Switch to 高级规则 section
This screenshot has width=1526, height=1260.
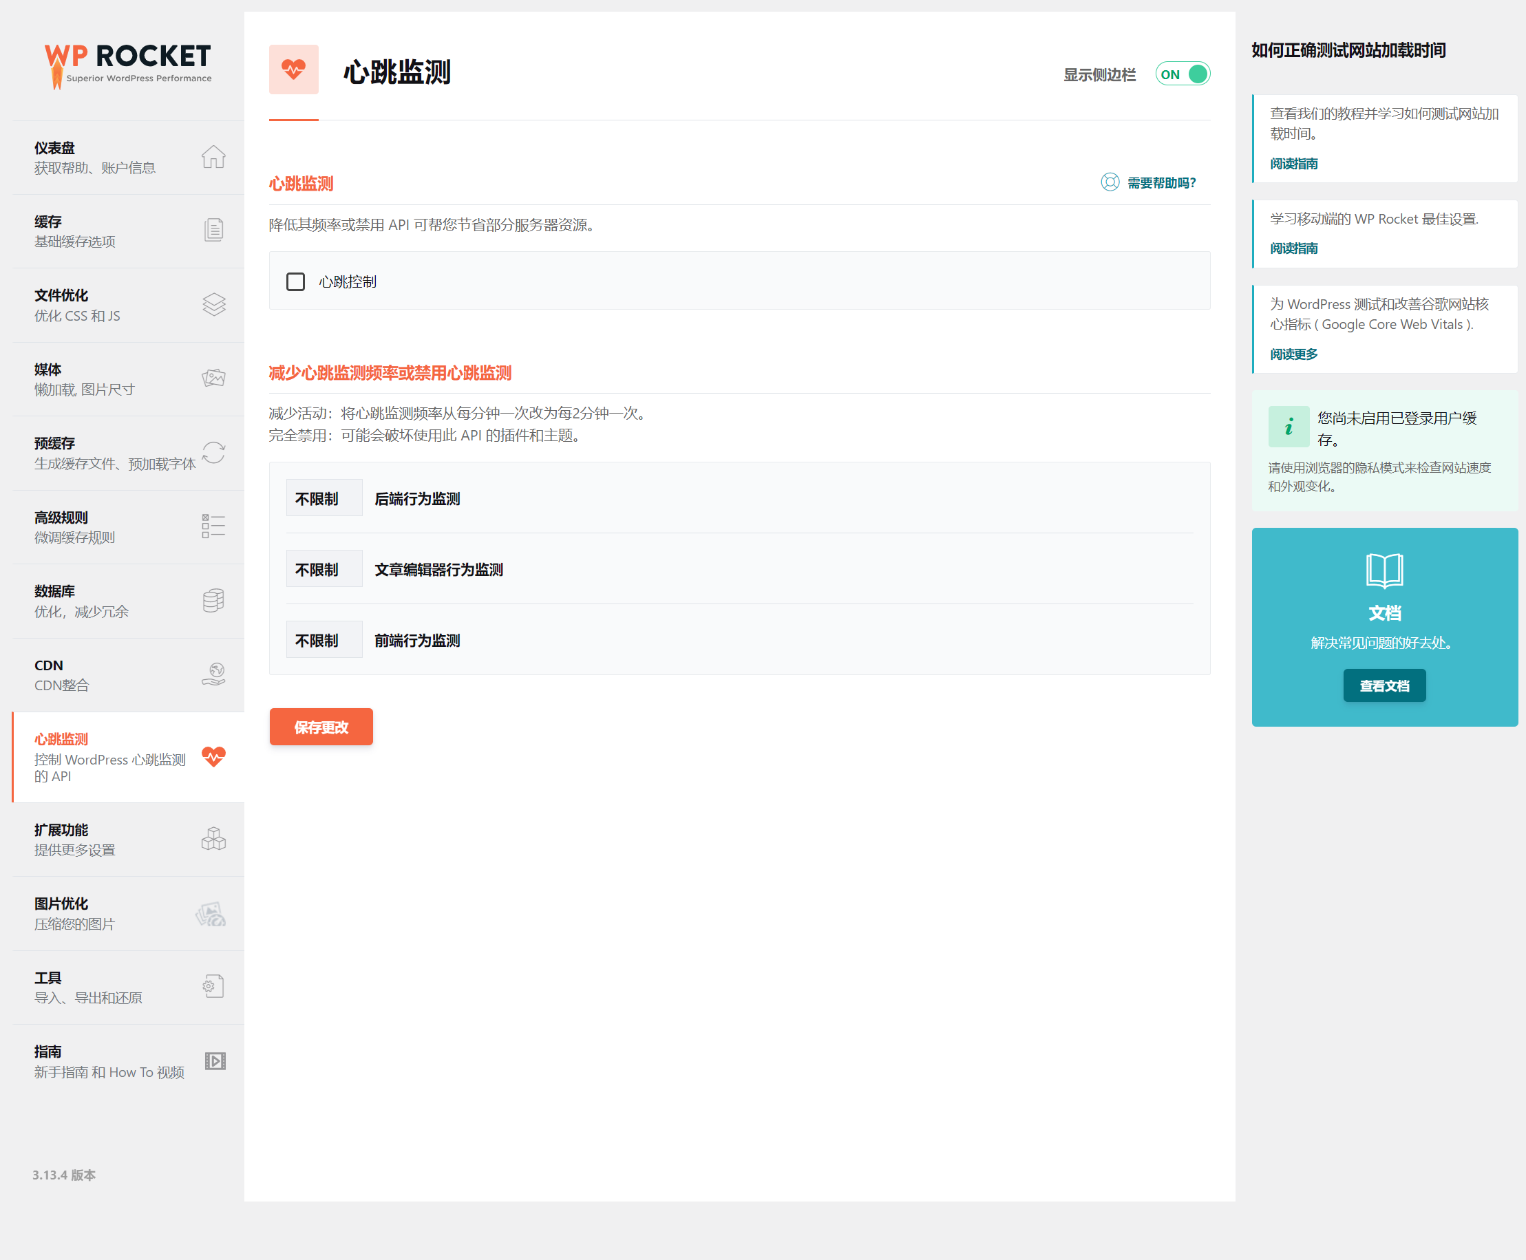click(x=129, y=528)
